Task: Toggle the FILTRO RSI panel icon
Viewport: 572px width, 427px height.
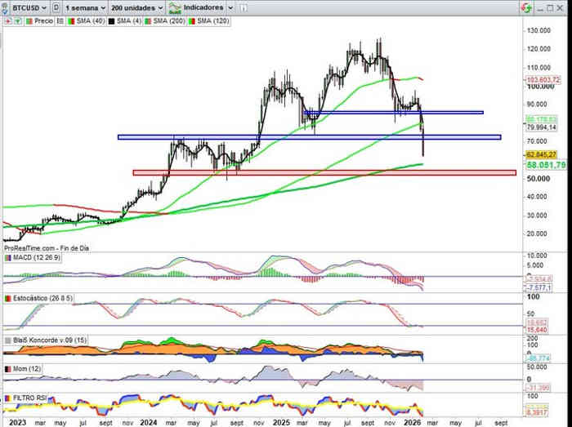Action: [8, 397]
